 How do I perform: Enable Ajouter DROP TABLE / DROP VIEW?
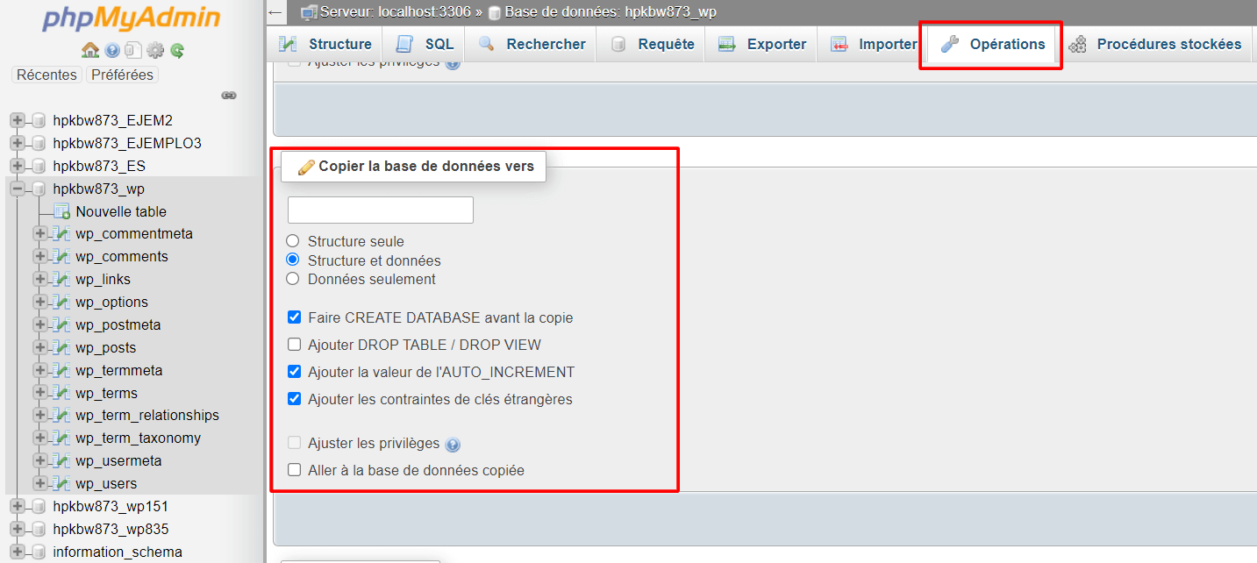(295, 345)
